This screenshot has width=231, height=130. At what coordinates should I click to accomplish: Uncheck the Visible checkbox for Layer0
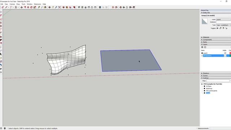click(225, 53)
